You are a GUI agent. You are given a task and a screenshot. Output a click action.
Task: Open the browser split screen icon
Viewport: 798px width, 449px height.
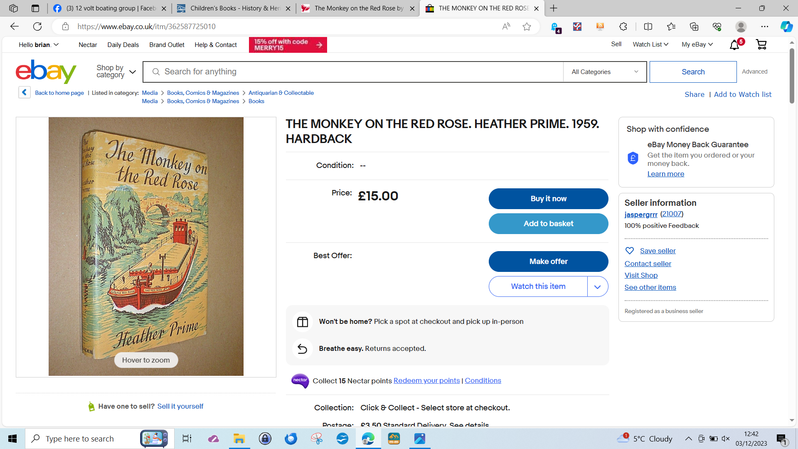tap(648, 27)
